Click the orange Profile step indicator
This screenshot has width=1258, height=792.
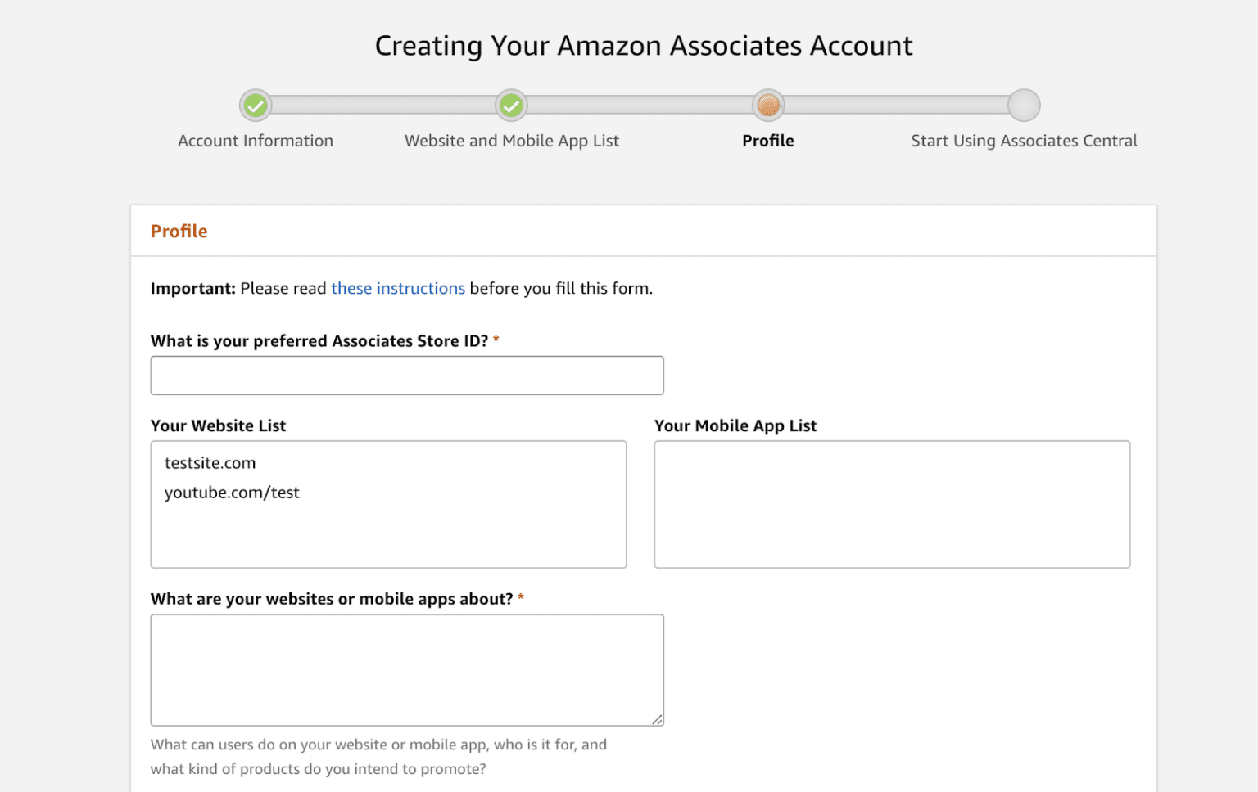coord(767,105)
